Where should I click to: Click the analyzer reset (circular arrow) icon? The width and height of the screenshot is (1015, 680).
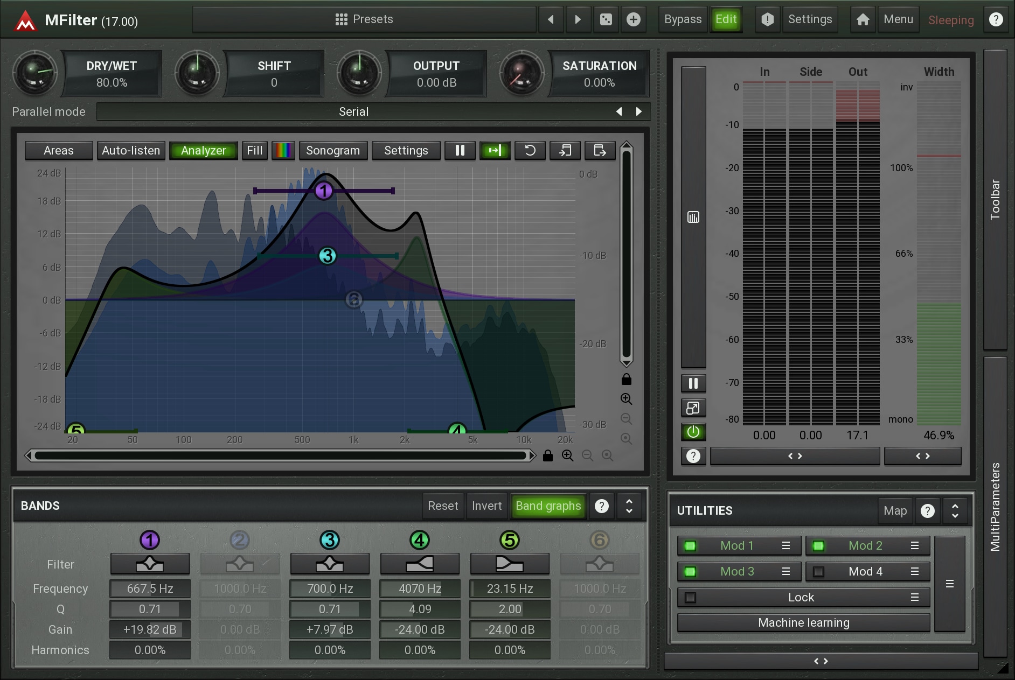click(x=530, y=151)
